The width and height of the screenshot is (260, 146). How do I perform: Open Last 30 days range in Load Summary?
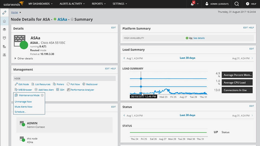point(187,58)
